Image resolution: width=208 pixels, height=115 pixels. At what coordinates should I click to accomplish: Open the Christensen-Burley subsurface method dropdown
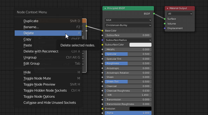tap(128, 25)
